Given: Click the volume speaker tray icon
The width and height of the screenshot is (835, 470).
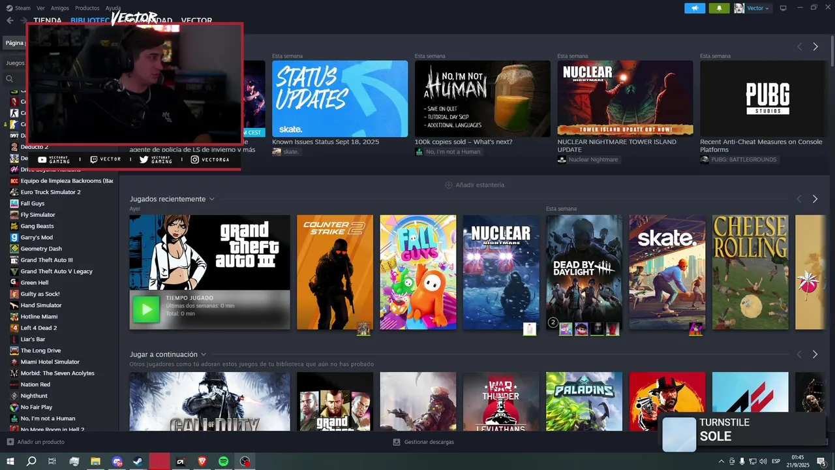Looking at the screenshot, I should [763, 462].
